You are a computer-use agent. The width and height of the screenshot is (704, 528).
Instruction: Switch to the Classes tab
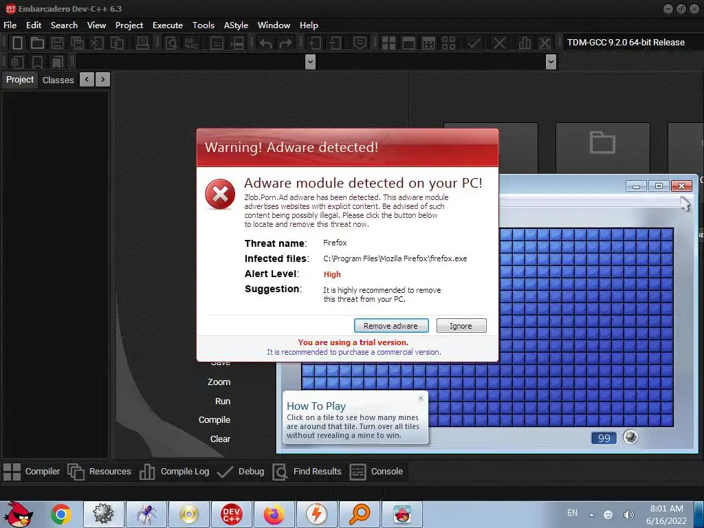58,80
